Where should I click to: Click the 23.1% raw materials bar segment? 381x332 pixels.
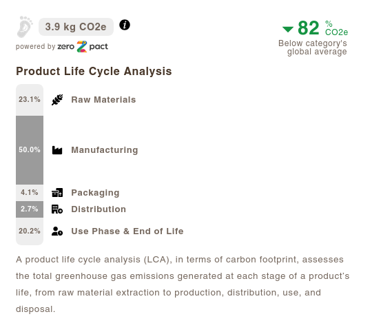pyautogui.click(x=30, y=100)
